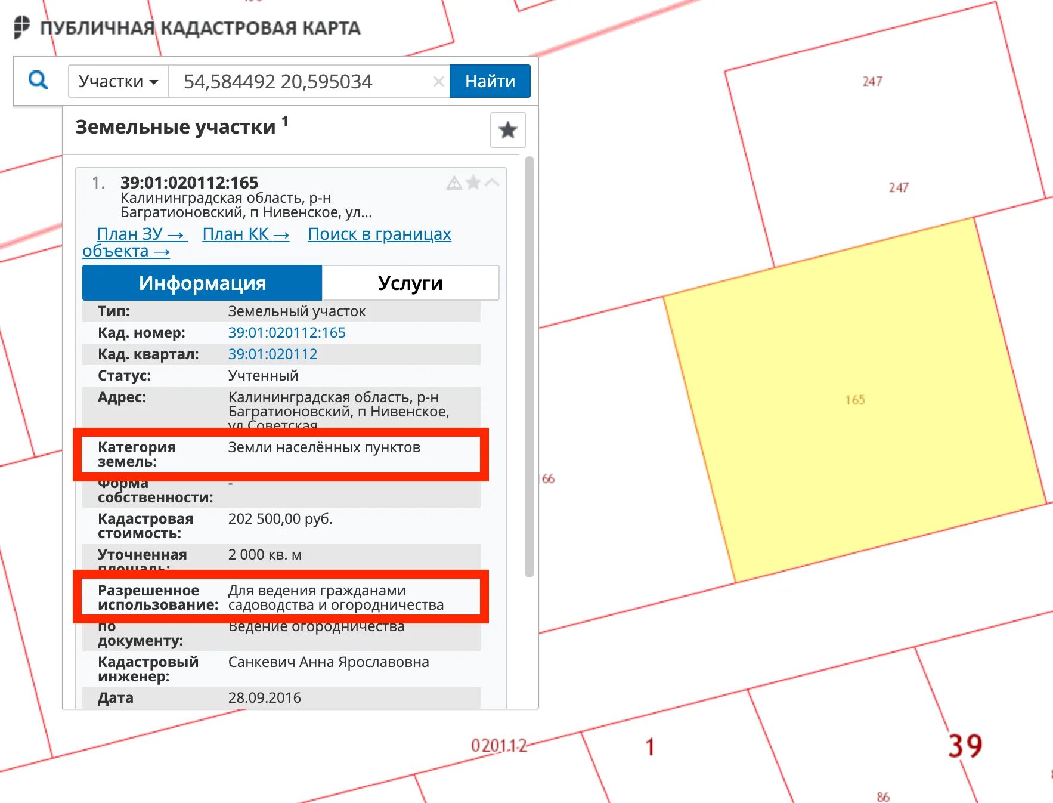
Task: Click the results panel vertical scrollbar
Action: 529,367
